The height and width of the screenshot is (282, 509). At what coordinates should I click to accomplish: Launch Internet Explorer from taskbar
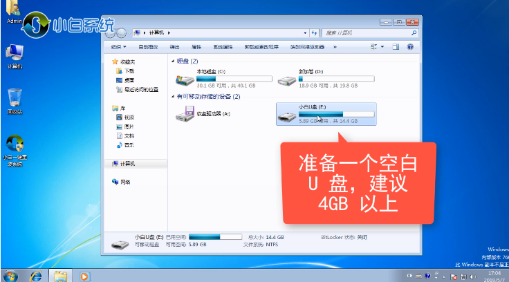tap(36, 276)
